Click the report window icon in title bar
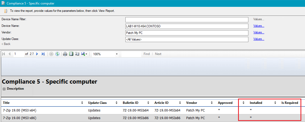This screenshot has height=122, width=305. [3, 3]
